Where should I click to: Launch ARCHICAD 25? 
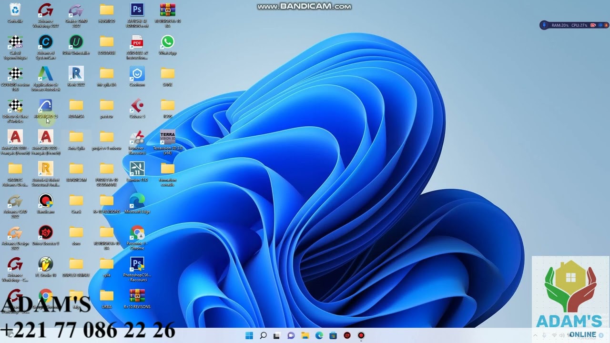tap(46, 109)
